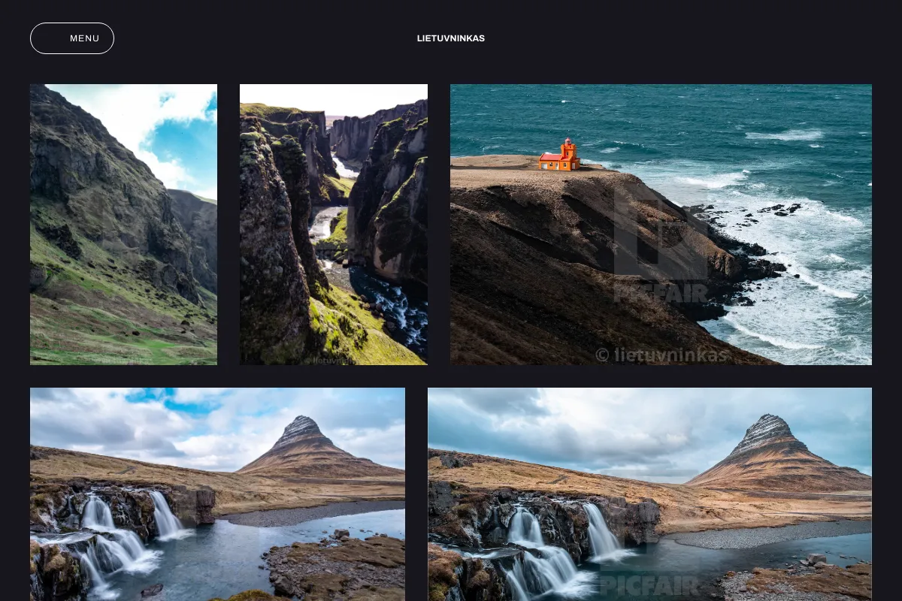Open the orange lighthouse cliff photo

click(x=661, y=225)
